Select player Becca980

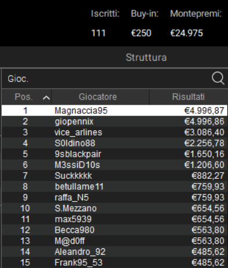[114, 230]
